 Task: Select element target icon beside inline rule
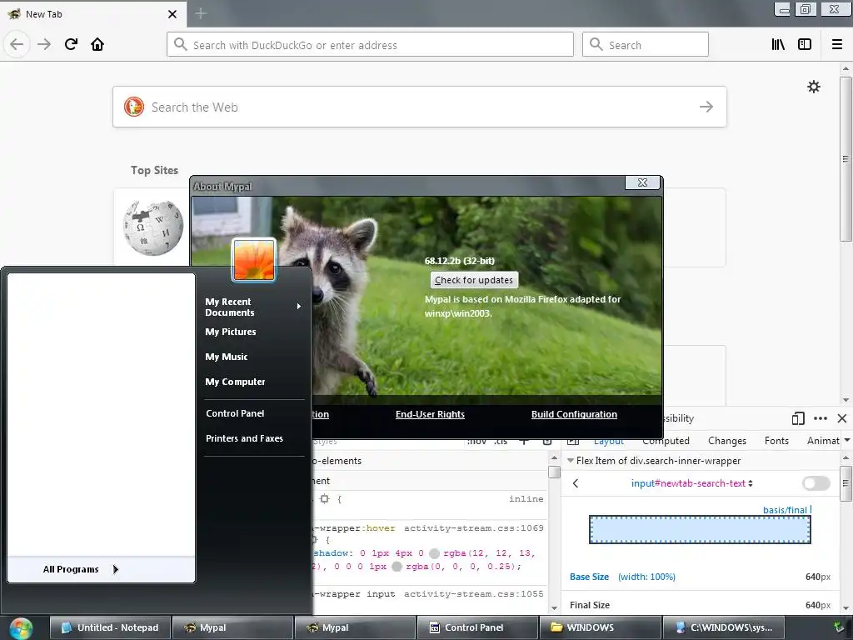point(325,498)
